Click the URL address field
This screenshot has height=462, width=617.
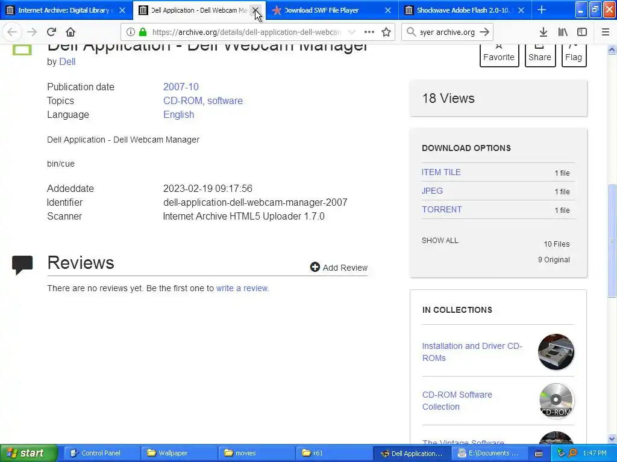coord(246,32)
